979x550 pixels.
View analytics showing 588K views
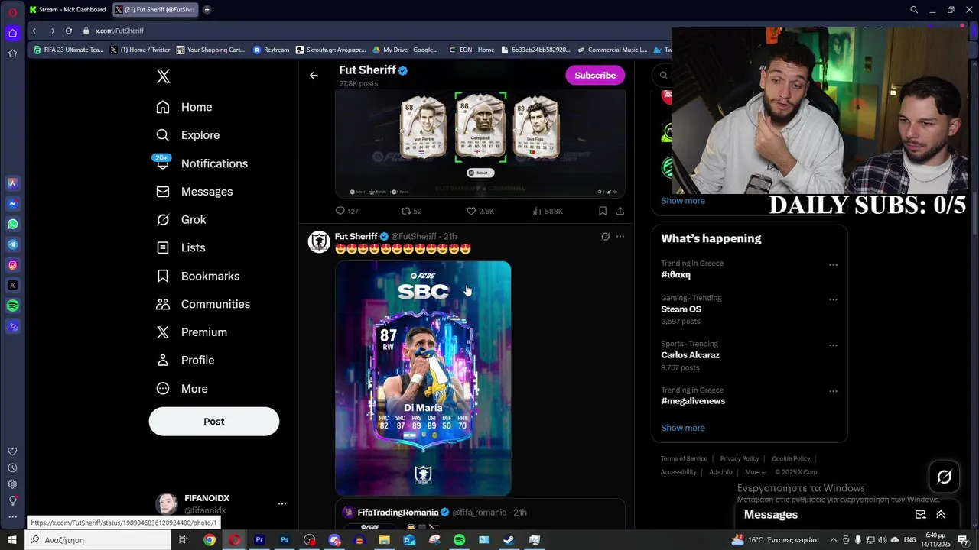pyautogui.click(x=547, y=212)
